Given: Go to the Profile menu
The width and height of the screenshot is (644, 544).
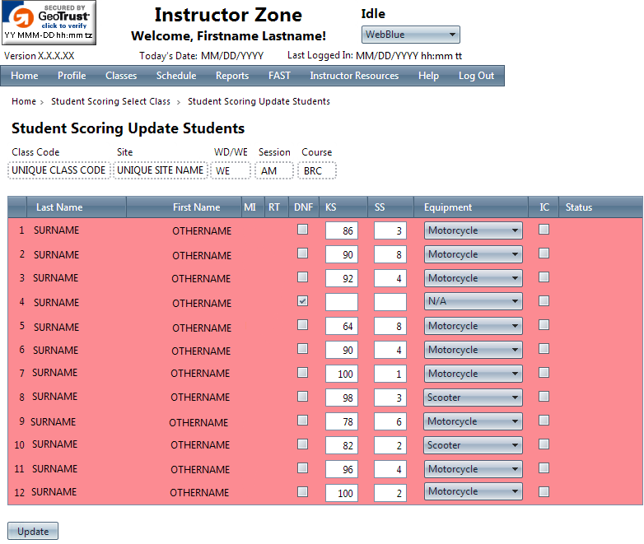Looking at the screenshot, I should [72, 76].
